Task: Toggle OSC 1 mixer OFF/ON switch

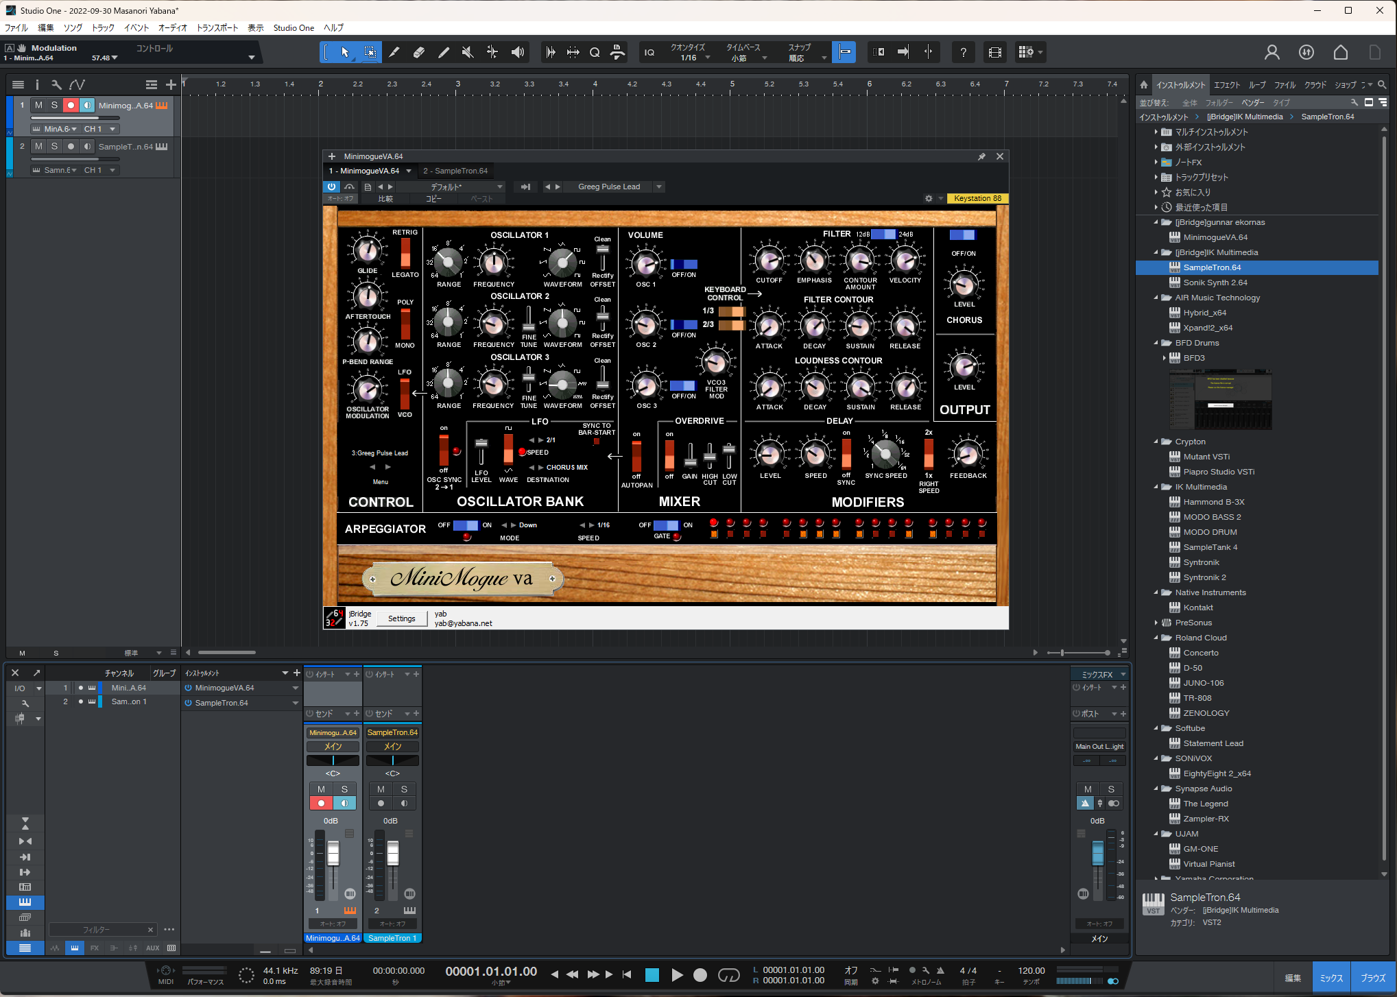Action: [683, 264]
